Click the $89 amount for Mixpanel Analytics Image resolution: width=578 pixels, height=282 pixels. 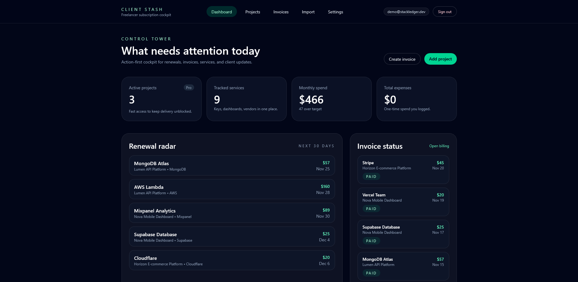coord(326,210)
